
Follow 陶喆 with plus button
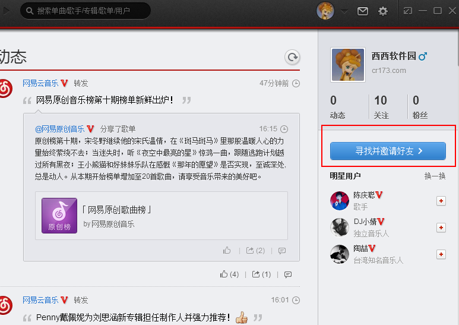coord(441,254)
